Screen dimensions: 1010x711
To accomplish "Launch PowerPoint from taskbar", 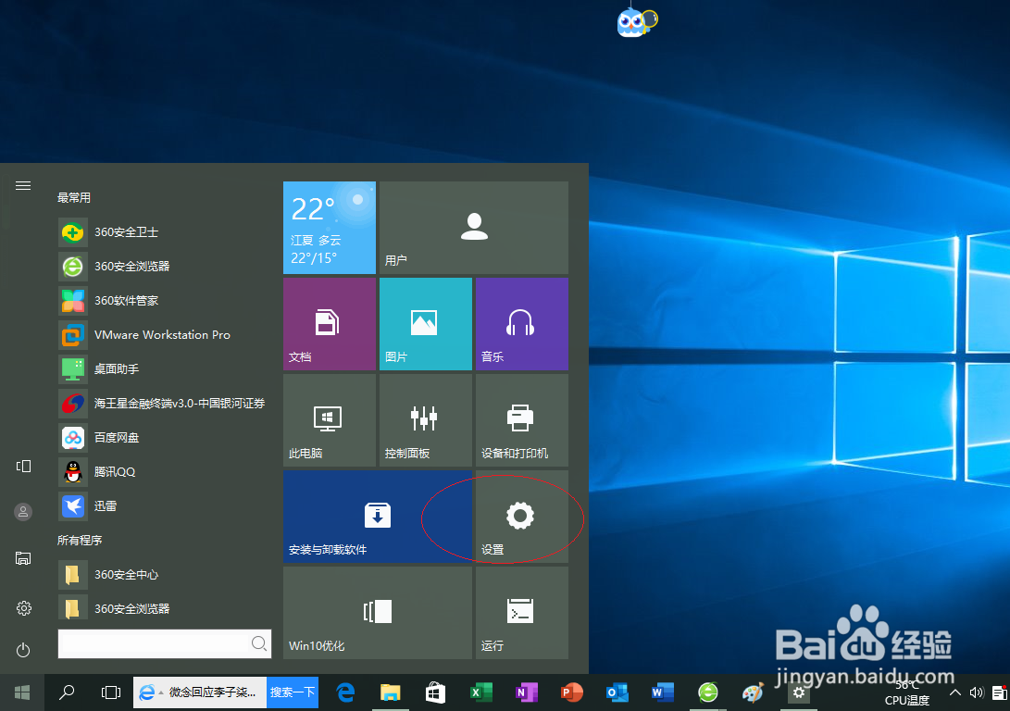I will point(571,692).
